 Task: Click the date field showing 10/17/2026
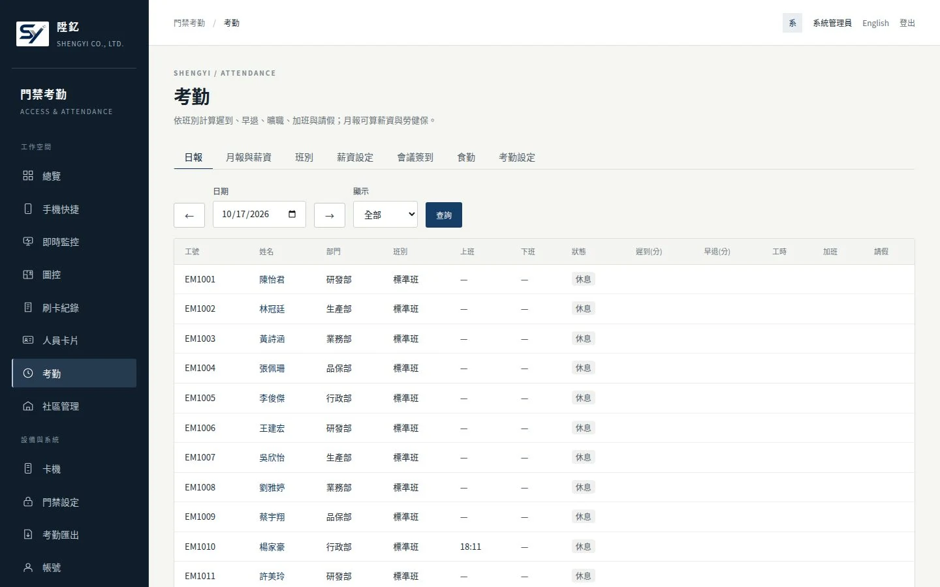(259, 214)
